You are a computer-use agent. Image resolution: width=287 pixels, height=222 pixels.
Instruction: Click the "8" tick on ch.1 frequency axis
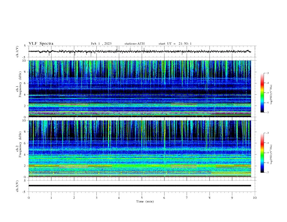(25, 72)
